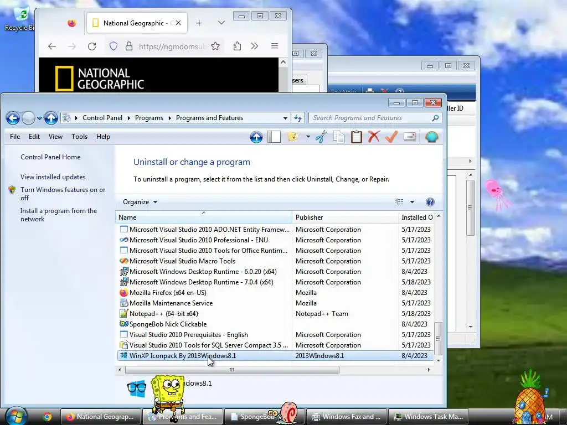Click the Paste clipboard toolbar icon
This screenshot has width=567, height=425.
coord(356,137)
